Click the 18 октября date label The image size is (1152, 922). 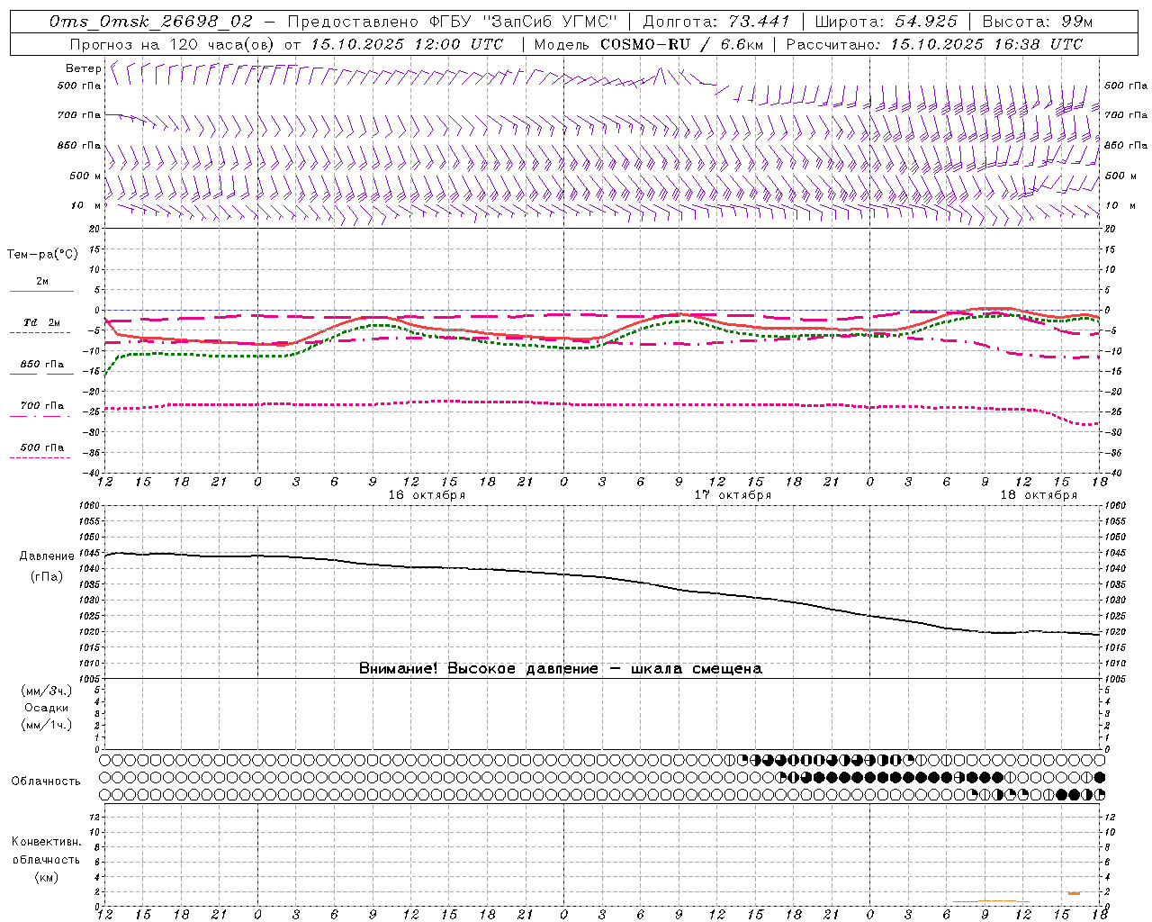coord(1039,495)
